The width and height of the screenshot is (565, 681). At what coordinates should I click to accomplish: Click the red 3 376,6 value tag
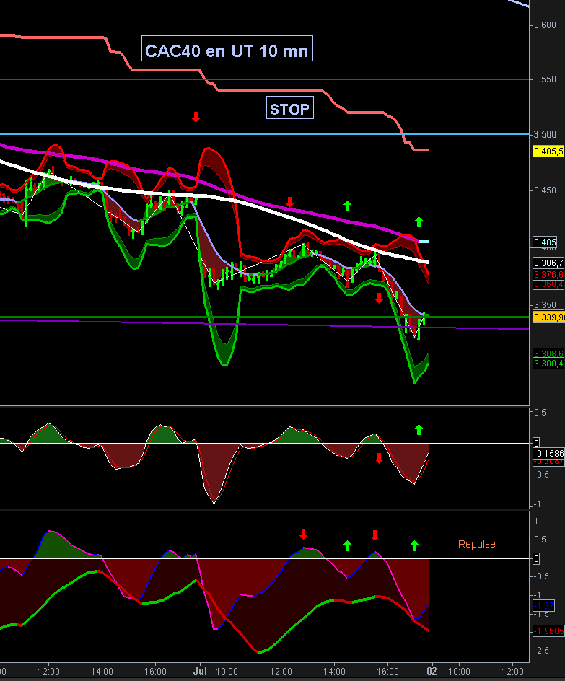548,274
